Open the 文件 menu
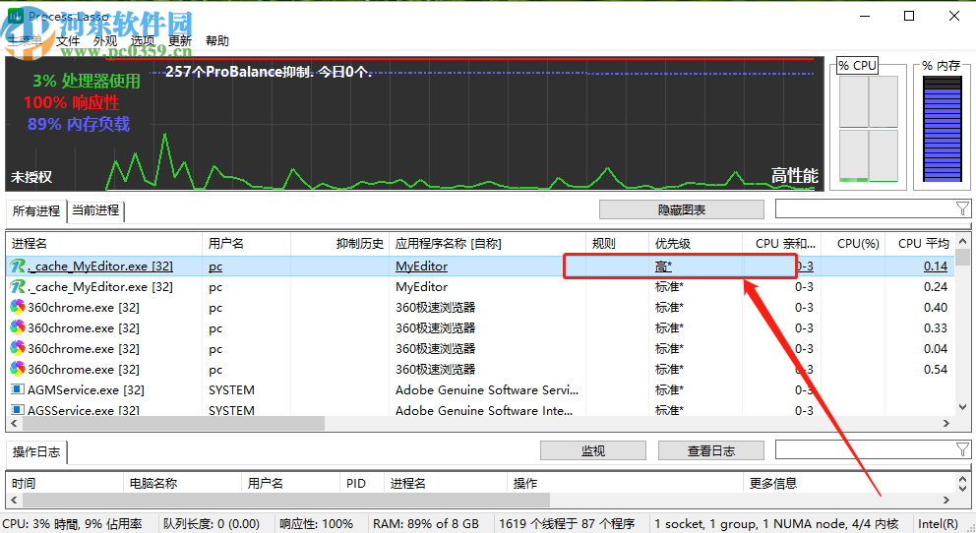This screenshot has width=976, height=533. click(x=68, y=41)
